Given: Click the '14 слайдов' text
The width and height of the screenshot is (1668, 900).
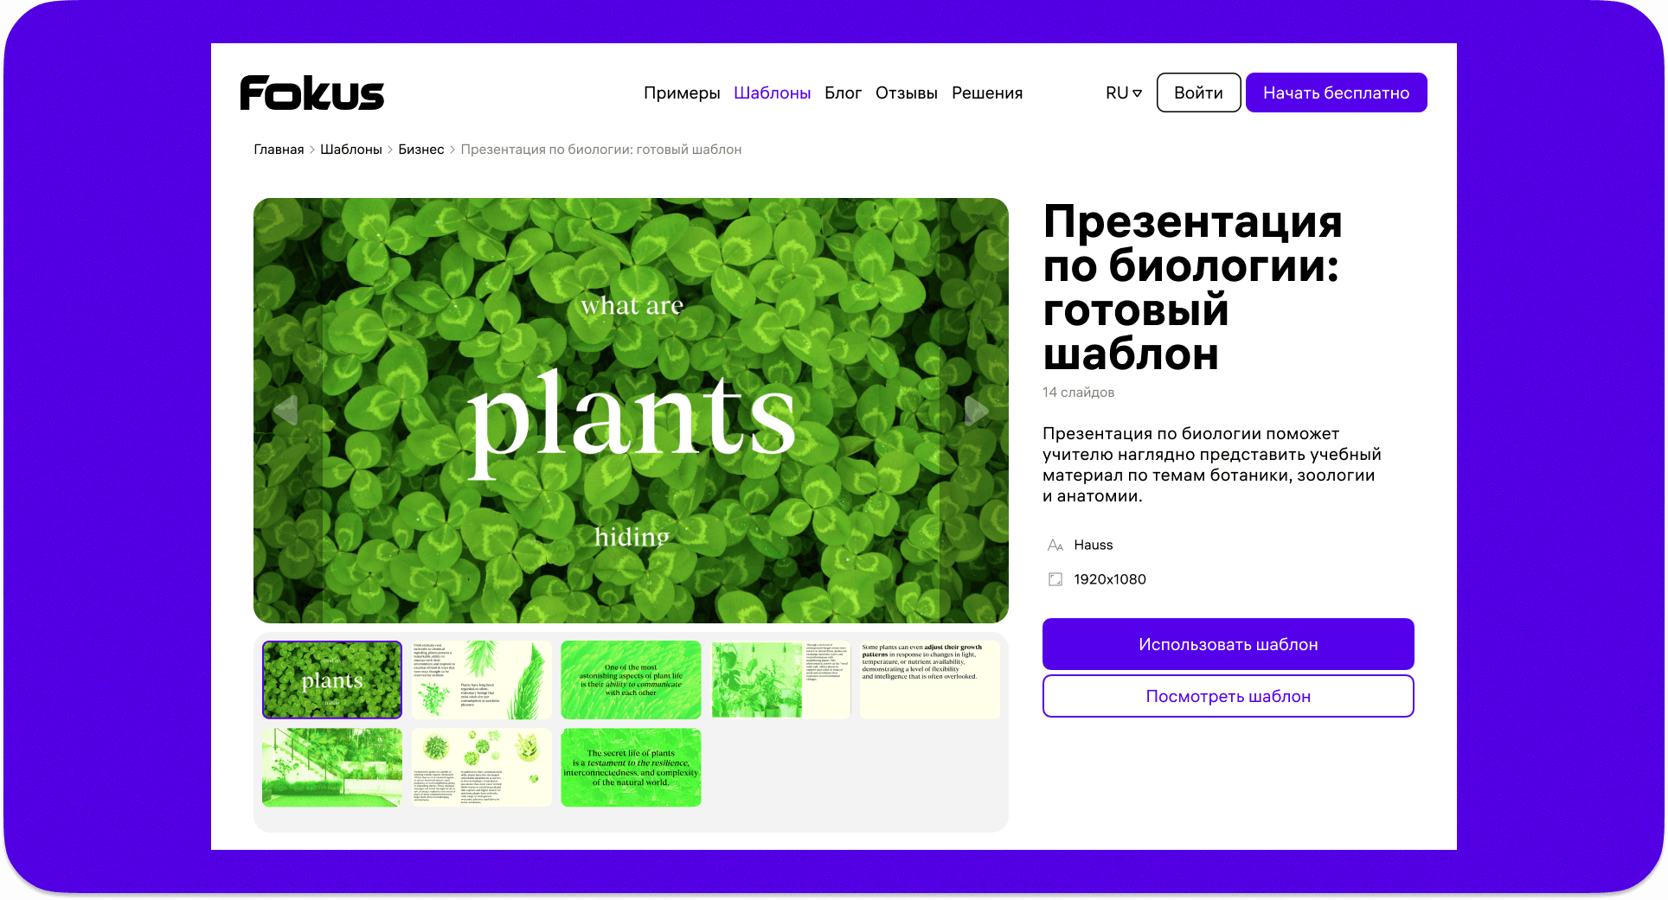Looking at the screenshot, I should coord(1078,393).
